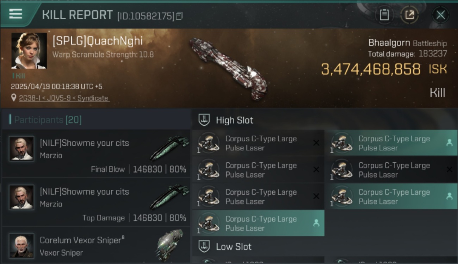View QuachNghi's pilot portrait
The width and height of the screenshot is (458, 264).
tap(29, 51)
